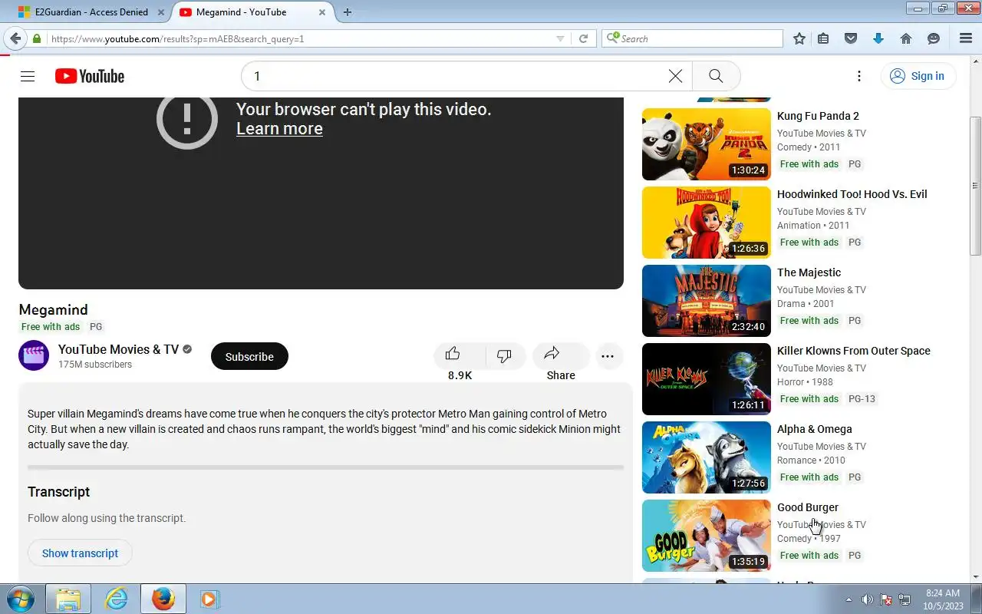Open YouTube Movies & TV channel name
Viewport: 982px width, 614px height.
(118, 349)
